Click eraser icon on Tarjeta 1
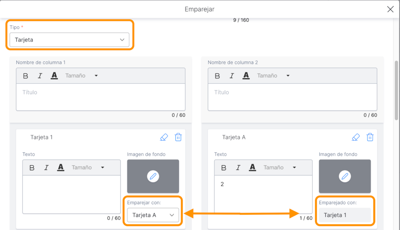The image size is (400, 230). pos(164,137)
